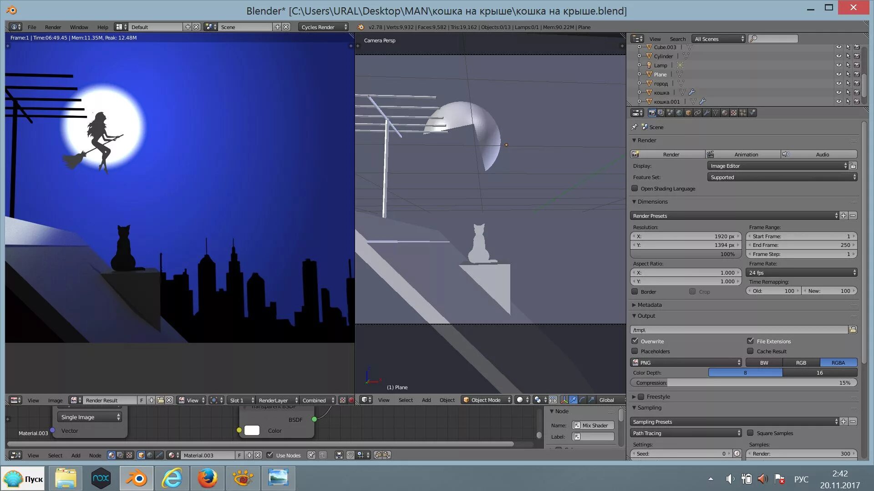Open the Modifiers wrench properties tab

[706, 113]
